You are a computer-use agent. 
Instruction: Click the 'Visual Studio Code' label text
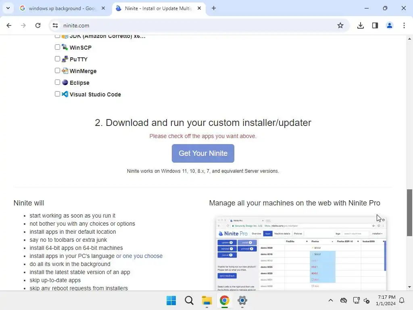[95, 94]
